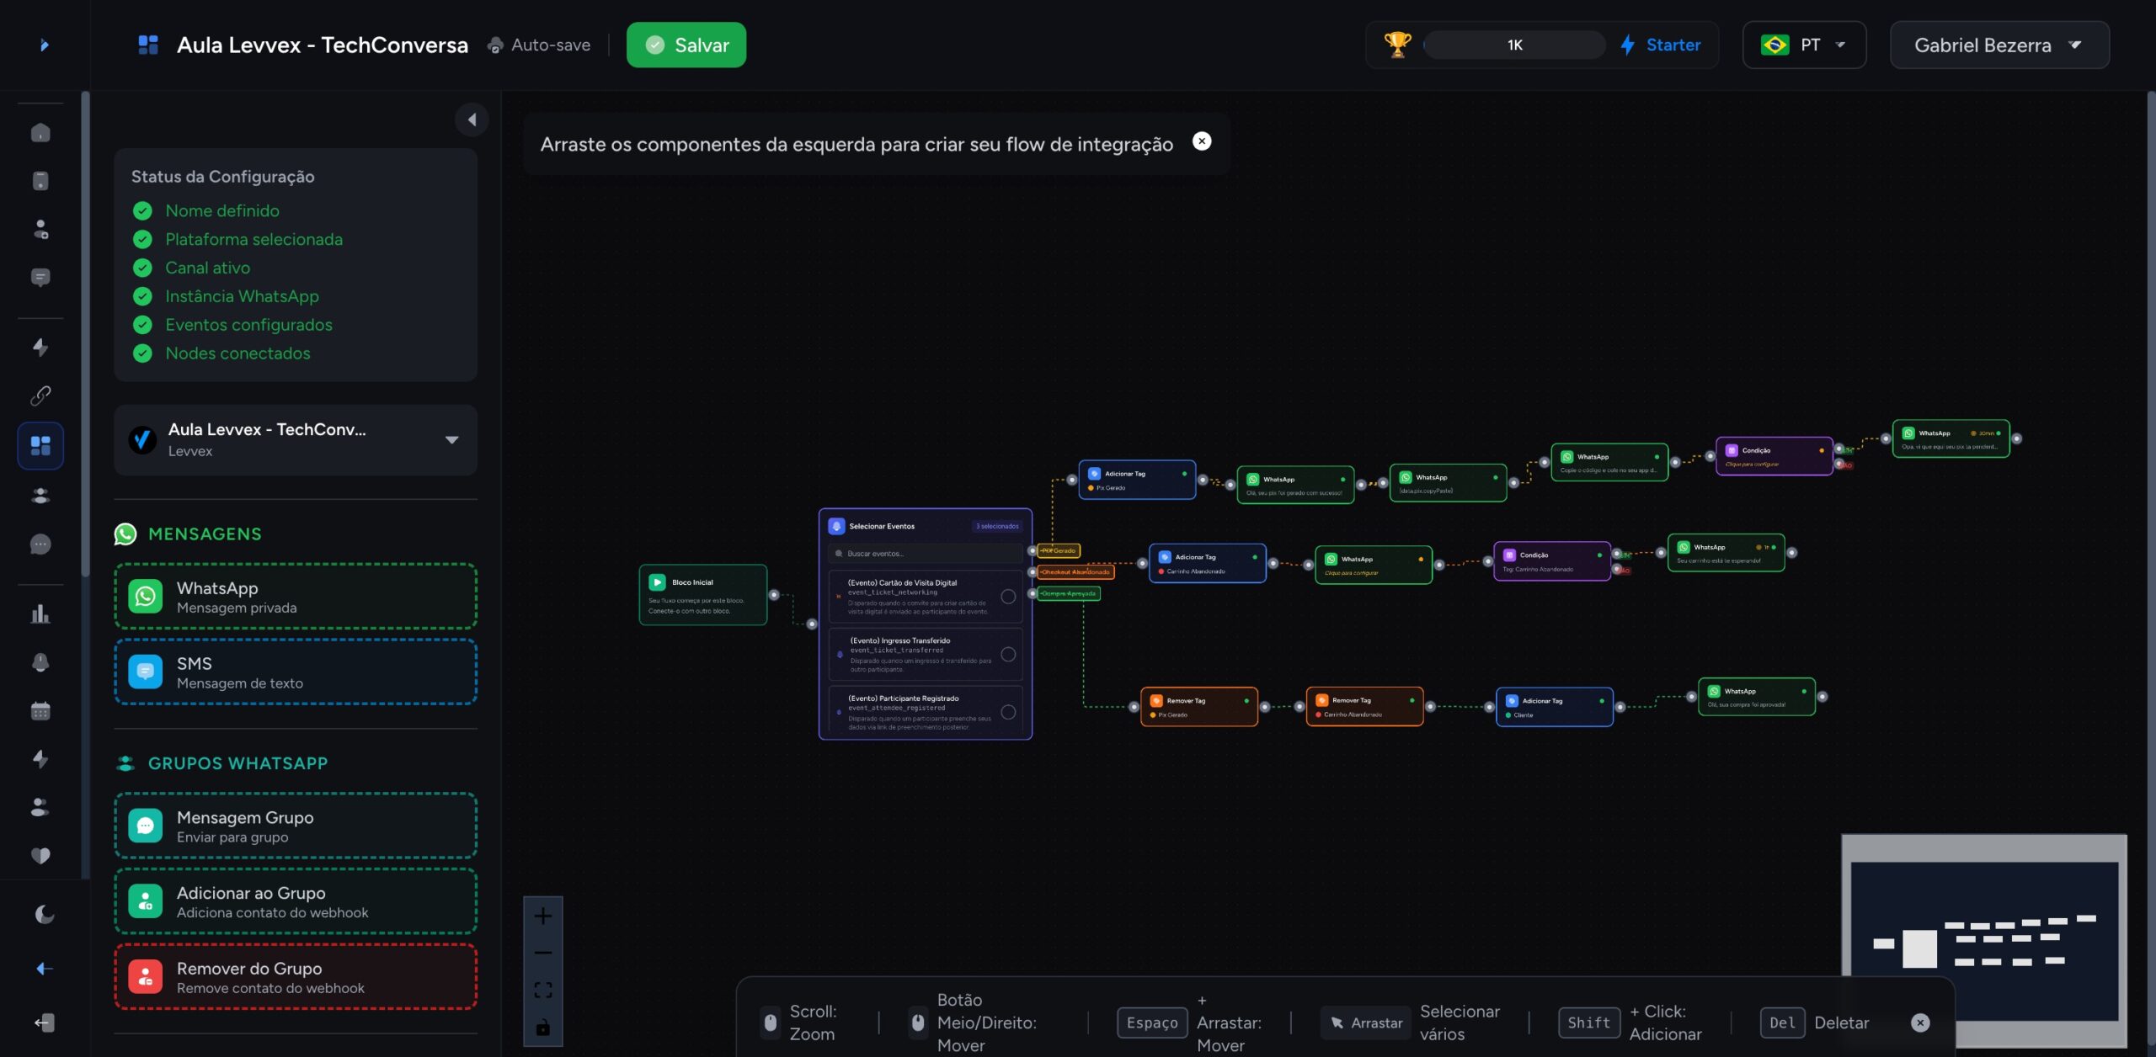Select Cartão de Visita Digital event radio
This screenshot has width=2156, height=1057.
coord(1008,597)
